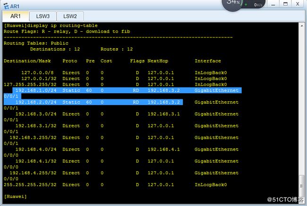Click destination 192.168.3.0/24 entry

pyautogui.click(x=36, y=114)
